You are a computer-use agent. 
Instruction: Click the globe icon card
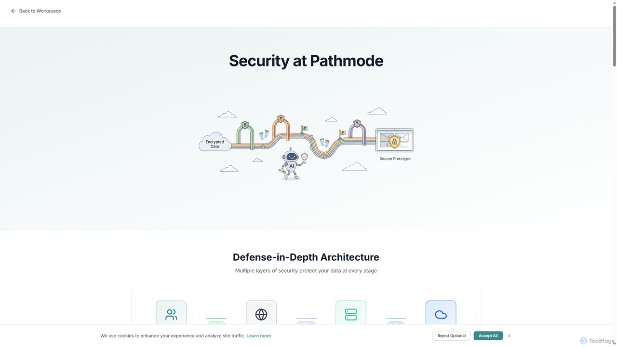tap(261, 313)
